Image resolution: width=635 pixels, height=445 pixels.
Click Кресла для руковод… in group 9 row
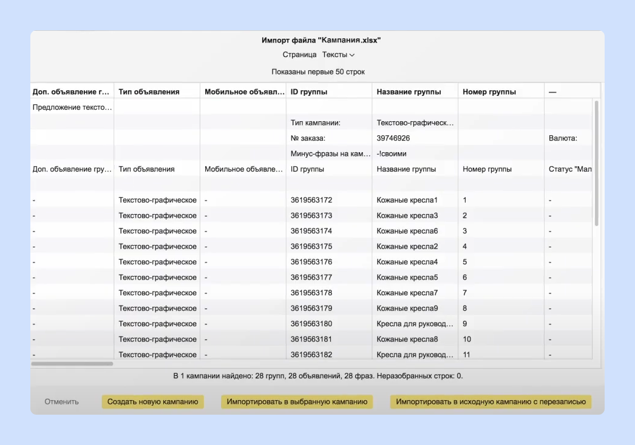[415, 324]
